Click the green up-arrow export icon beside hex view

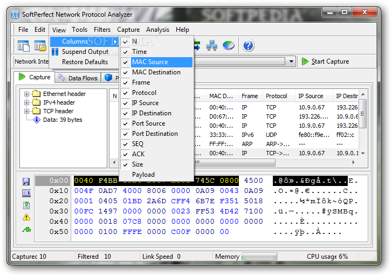click(26, 205)
